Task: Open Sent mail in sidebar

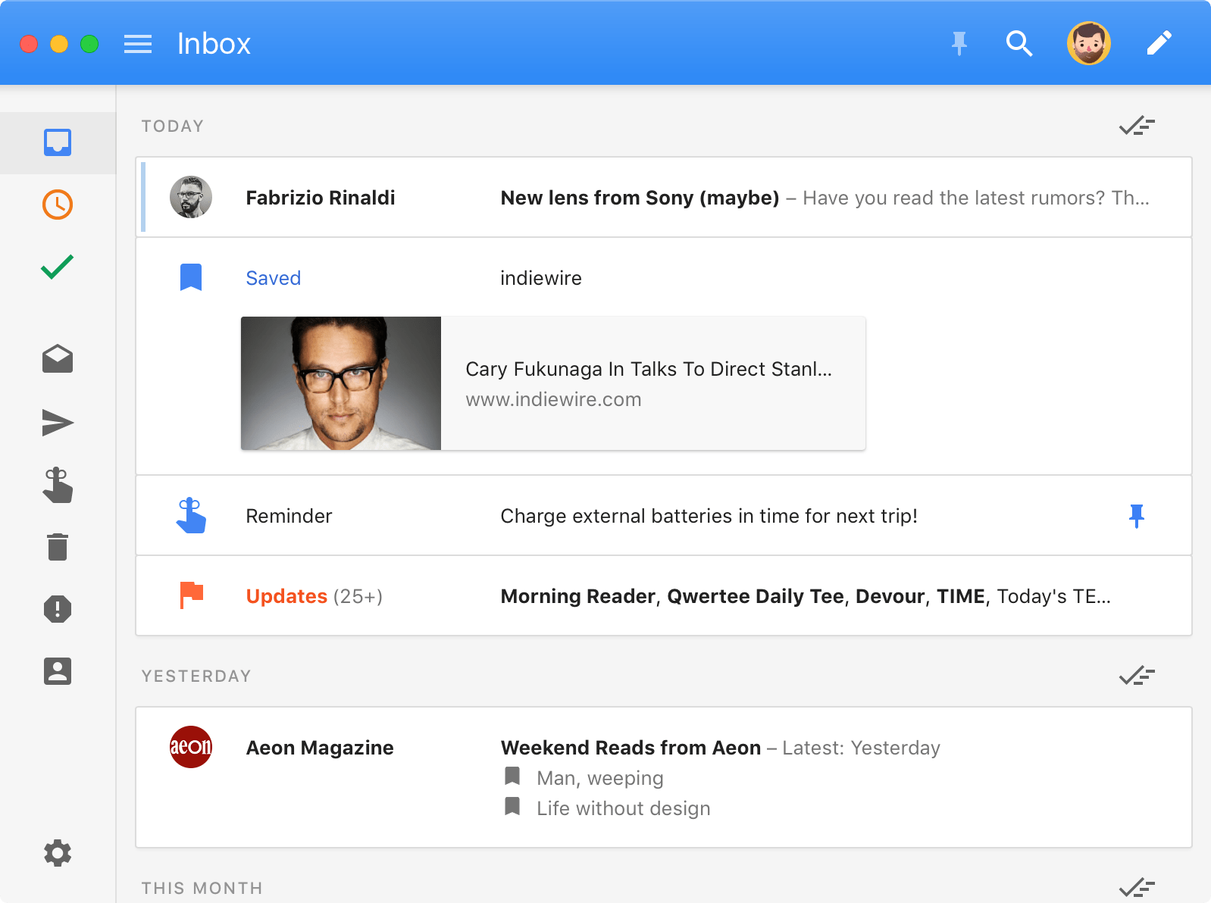Action: point(58,423)
